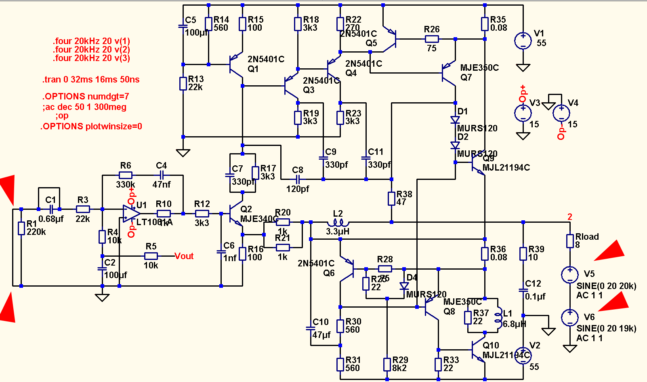Select the V4 voltage source symbol
Image resolution: width=647 pixels, height=382 pixels.
pyautogui.click(x=561, y=113)
